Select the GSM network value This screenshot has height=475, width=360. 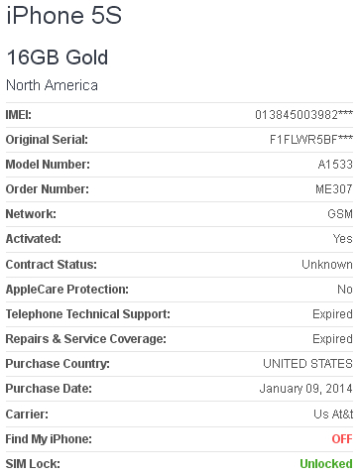coord(340,214)
